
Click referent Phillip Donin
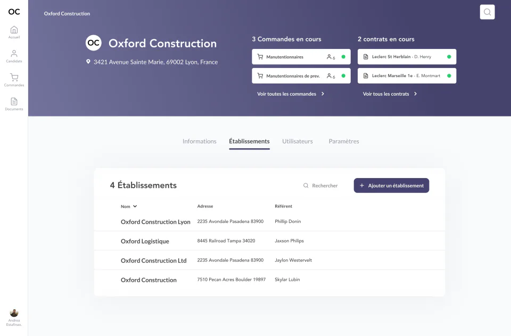[288, 221]
